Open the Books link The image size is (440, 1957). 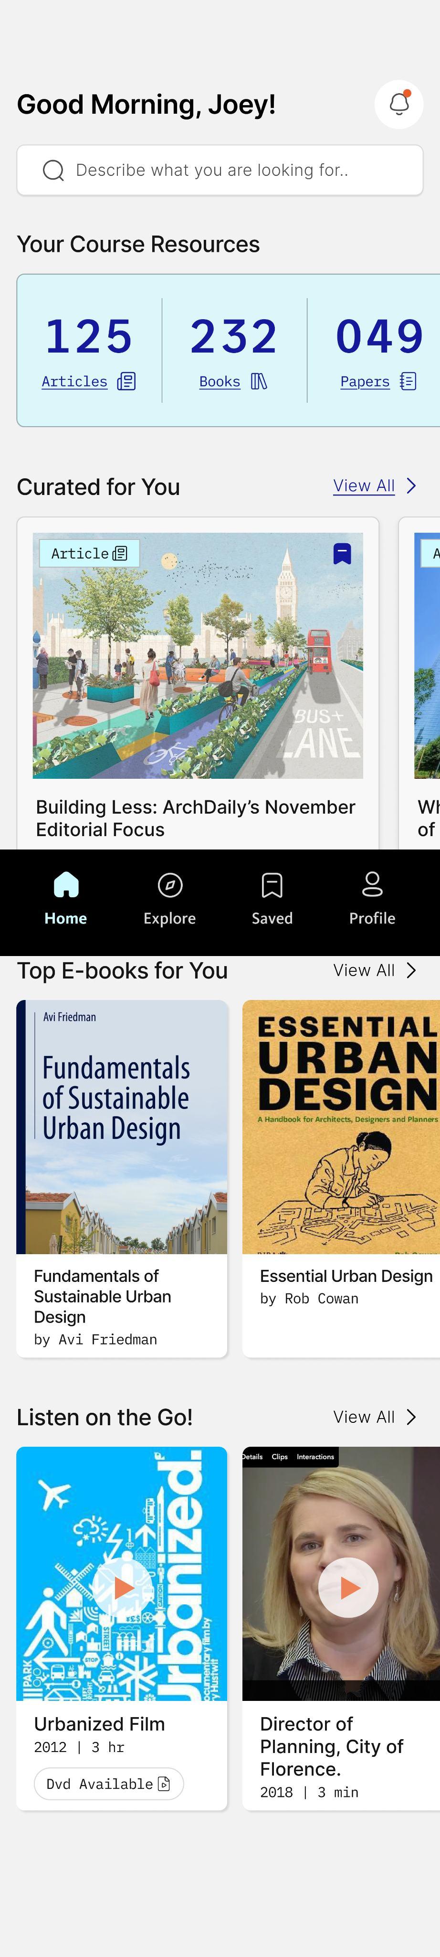tap(220, 381)
